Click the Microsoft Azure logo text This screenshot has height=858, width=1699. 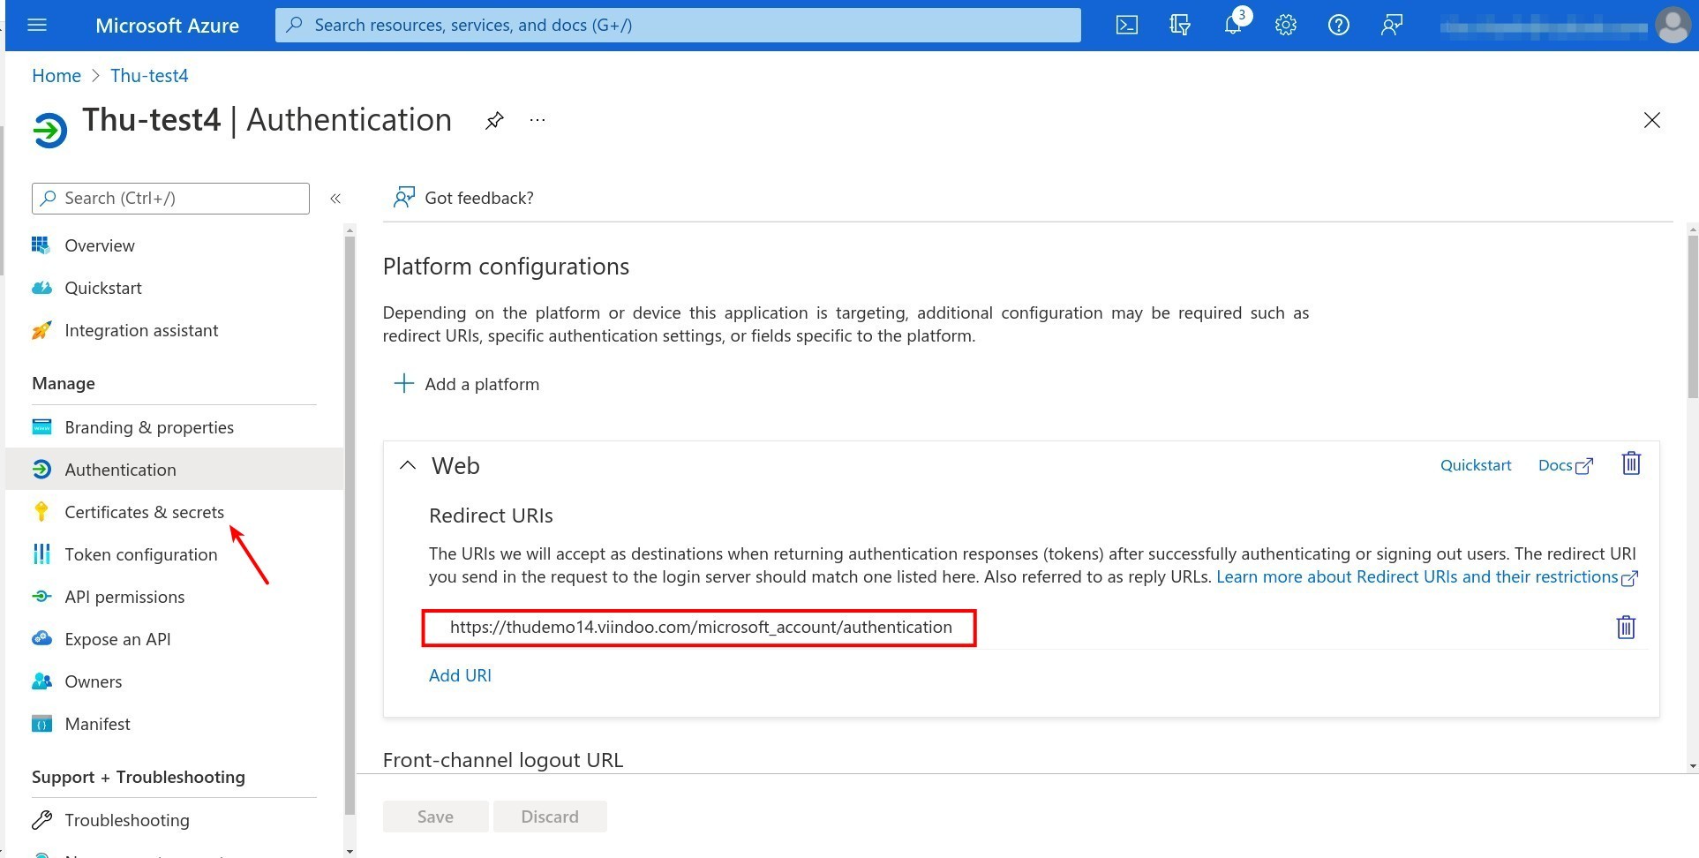coord(167,26)
